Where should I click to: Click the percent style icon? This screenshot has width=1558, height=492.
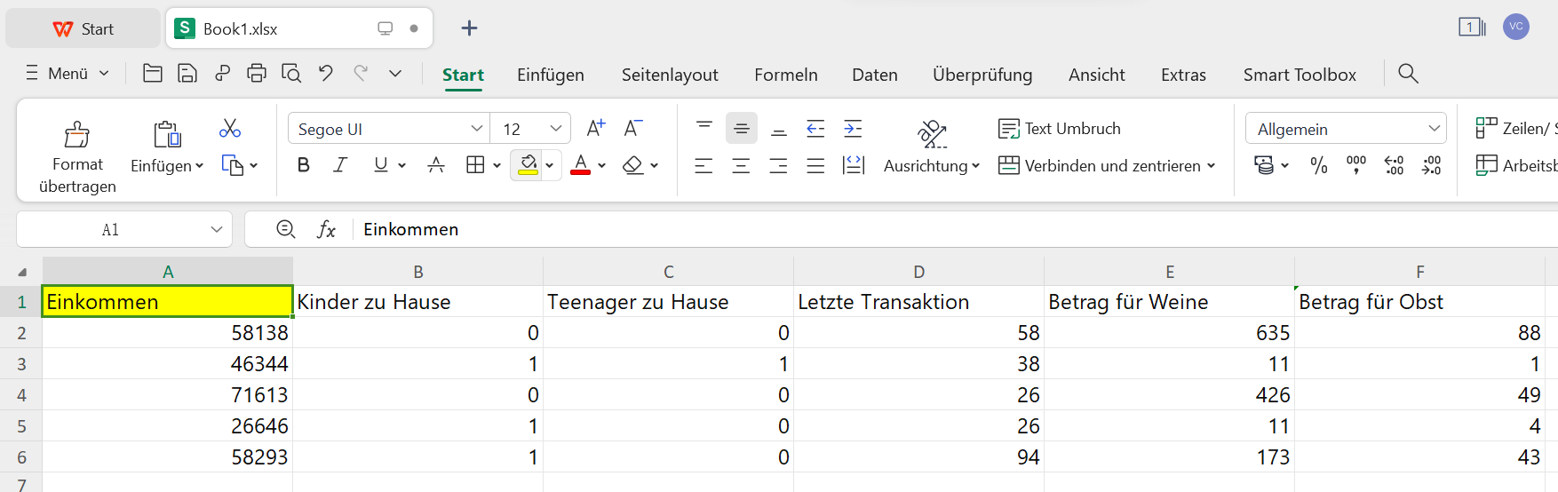pyautogui.click(x=1318, y=165)
